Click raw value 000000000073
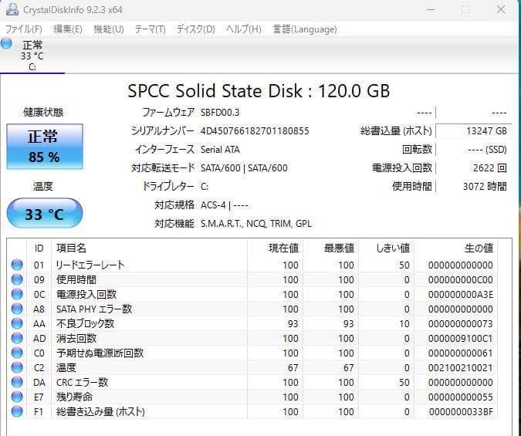This screenshot has height=436, width=521. click(461, 323)
